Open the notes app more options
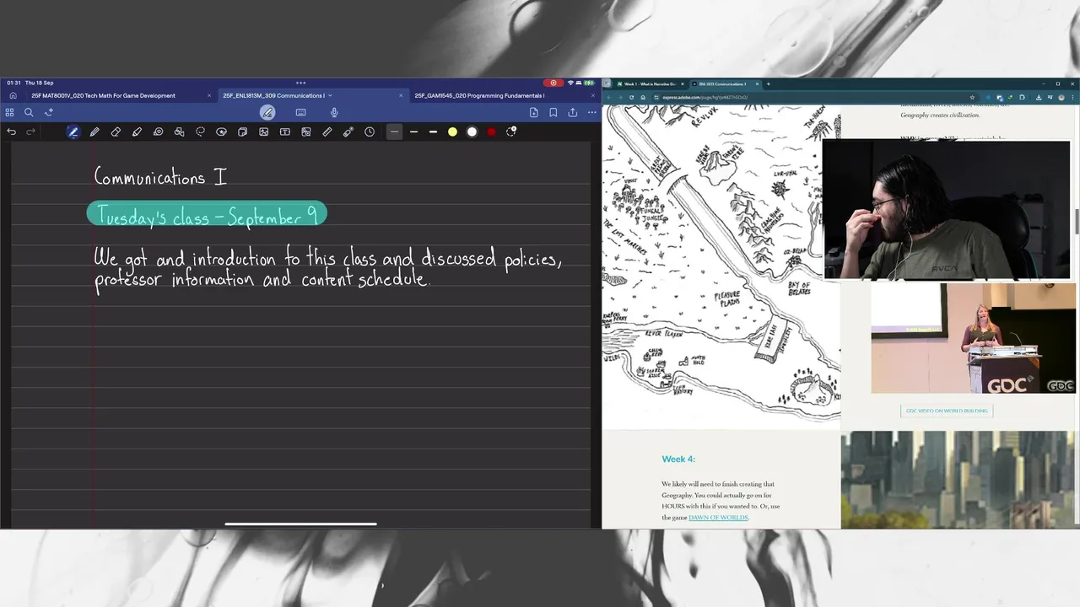The width and height of the screenshot is (1080, 607). point(591,112)
